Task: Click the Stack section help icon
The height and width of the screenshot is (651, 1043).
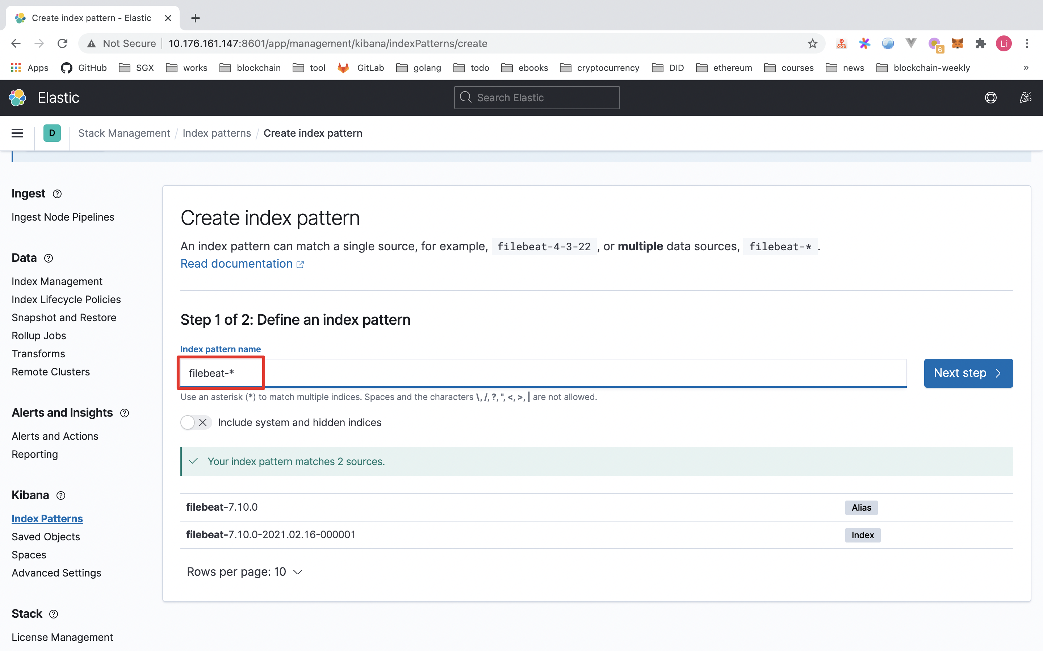Action: click(54, 614)
